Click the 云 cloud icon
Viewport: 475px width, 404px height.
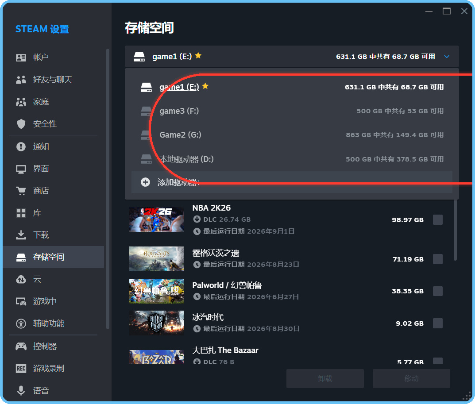tap(21, 279)
